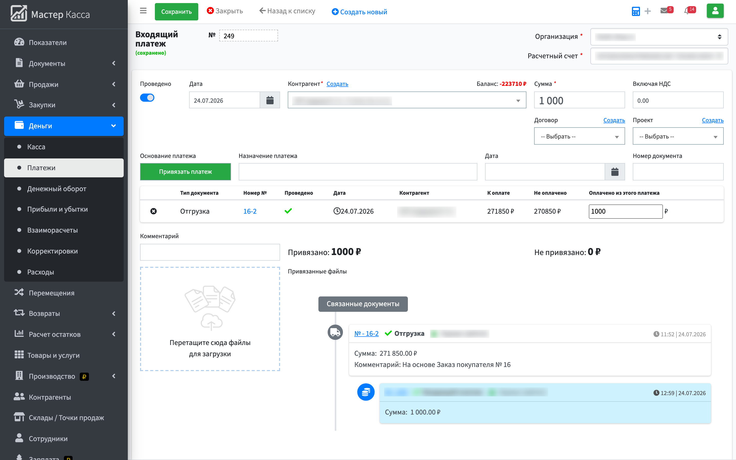This screenshot has height=460, width=736.
Task: Select Взаиморасчеты submenu item
Action: [x=64, y=230]
